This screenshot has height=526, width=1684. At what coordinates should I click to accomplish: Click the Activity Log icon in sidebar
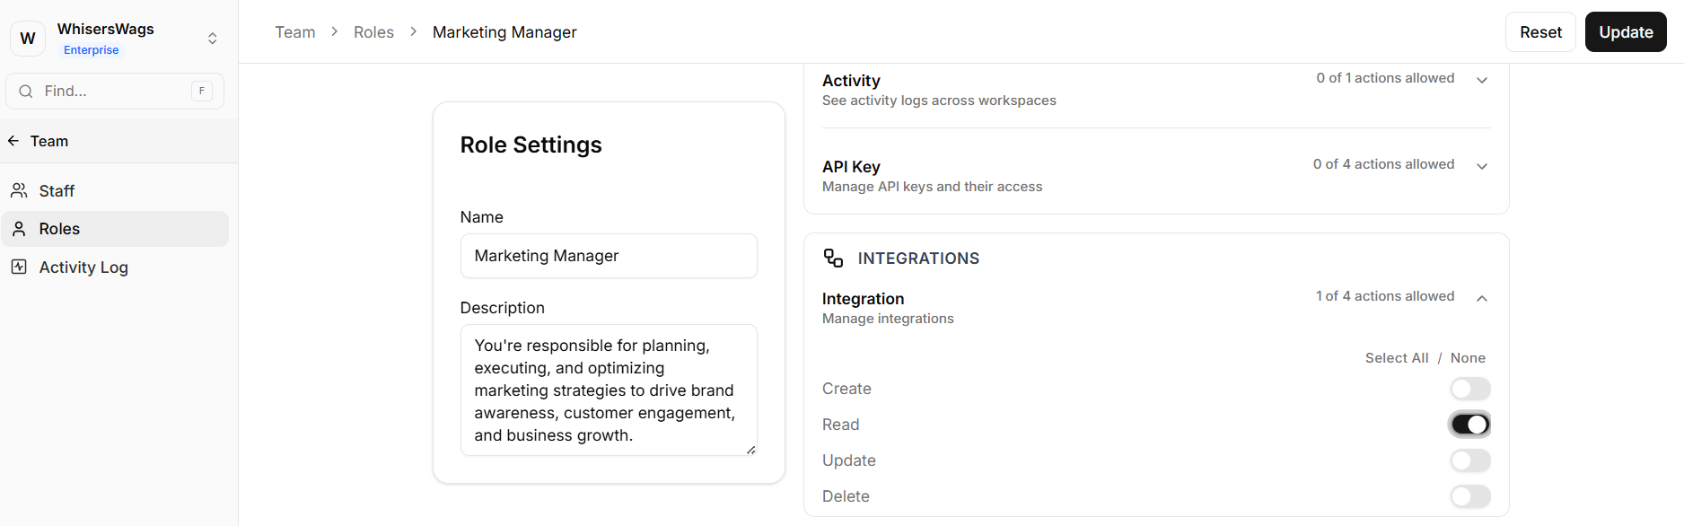[x=19, y=267]
